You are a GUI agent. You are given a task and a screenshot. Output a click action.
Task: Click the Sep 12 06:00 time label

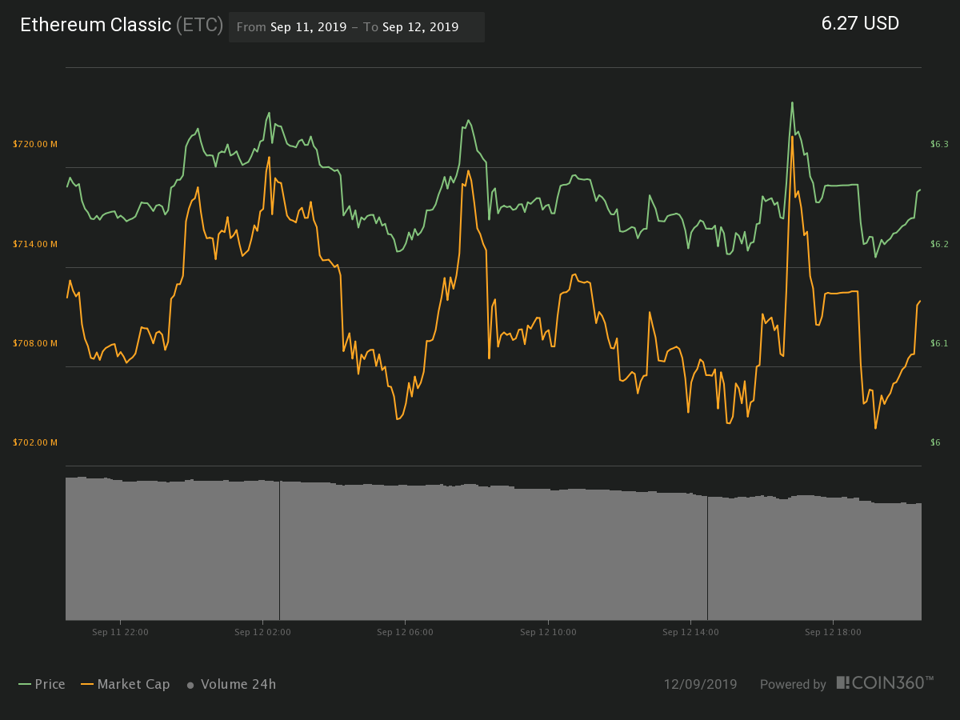[x=405, y=632]
